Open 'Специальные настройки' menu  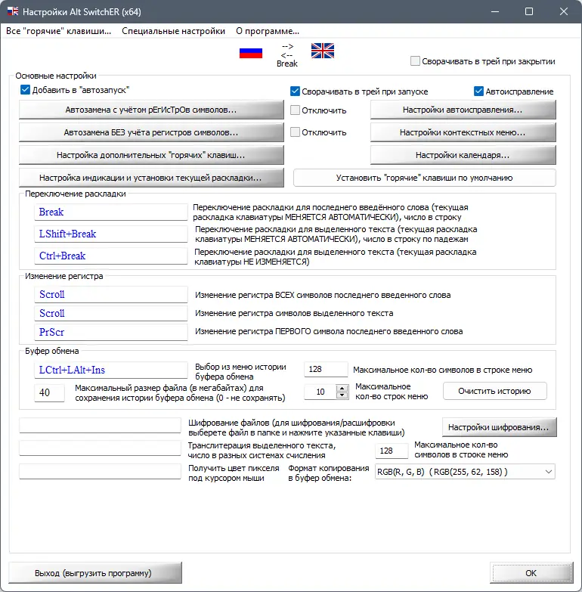[173, 31]
